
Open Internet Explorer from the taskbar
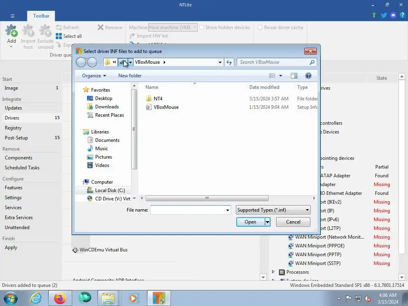(35, 298)
